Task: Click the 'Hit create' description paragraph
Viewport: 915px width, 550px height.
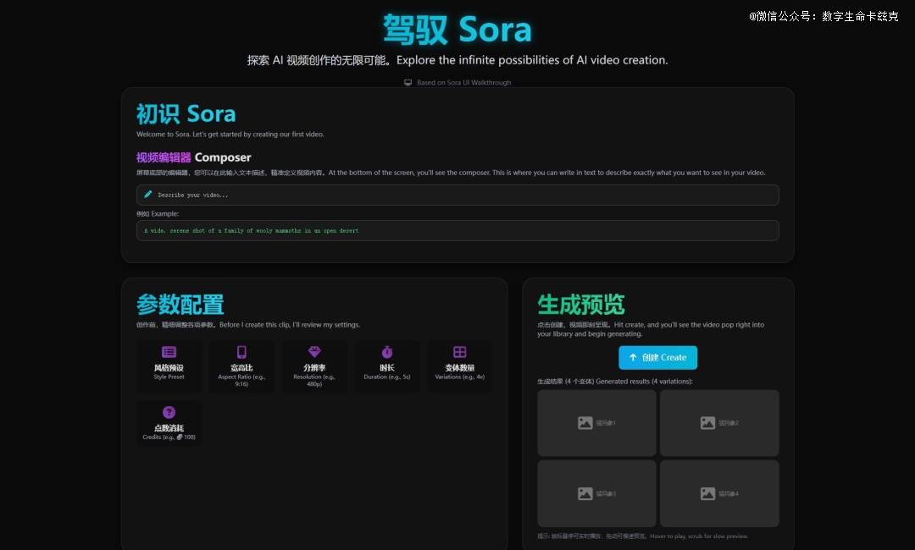Action: tap(651, 329)
